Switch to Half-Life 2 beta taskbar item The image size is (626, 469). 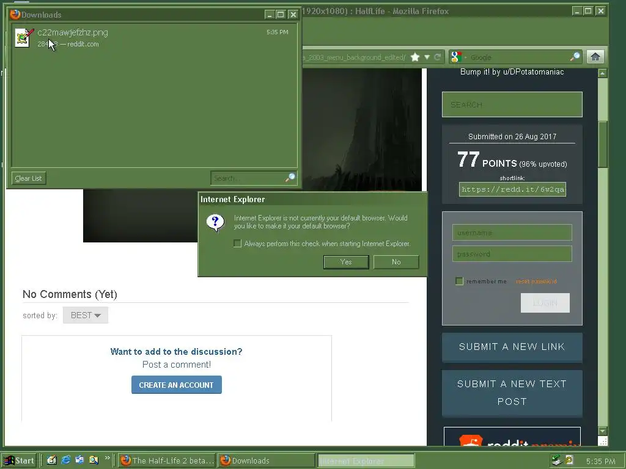[167, 460]
